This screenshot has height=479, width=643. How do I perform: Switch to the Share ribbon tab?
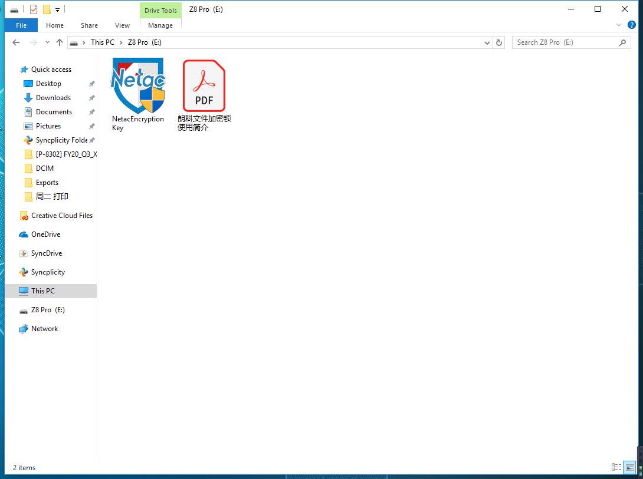(x=89, y=25)
